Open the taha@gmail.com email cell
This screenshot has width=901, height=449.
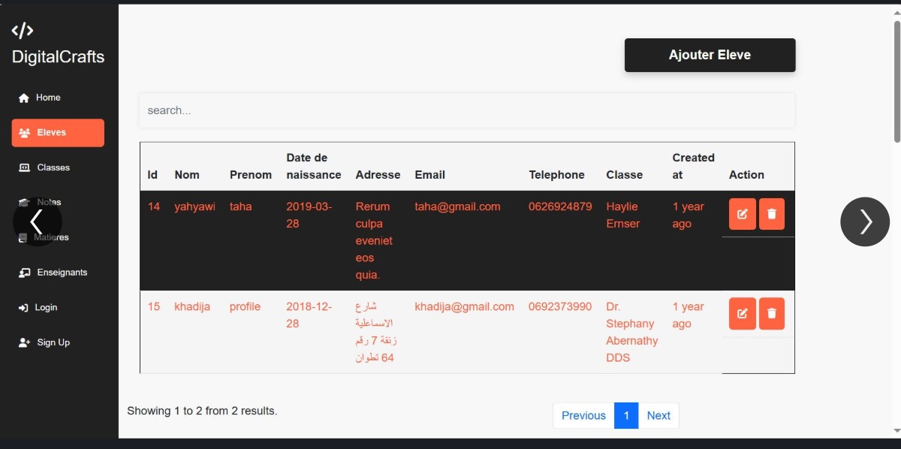point(457,206)
